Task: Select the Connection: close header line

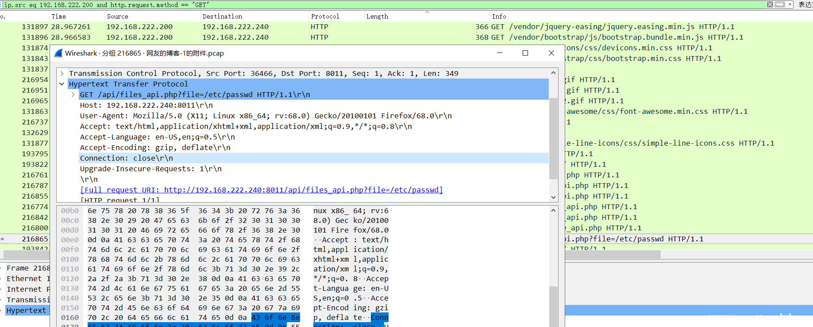Action: click(127, 158)
